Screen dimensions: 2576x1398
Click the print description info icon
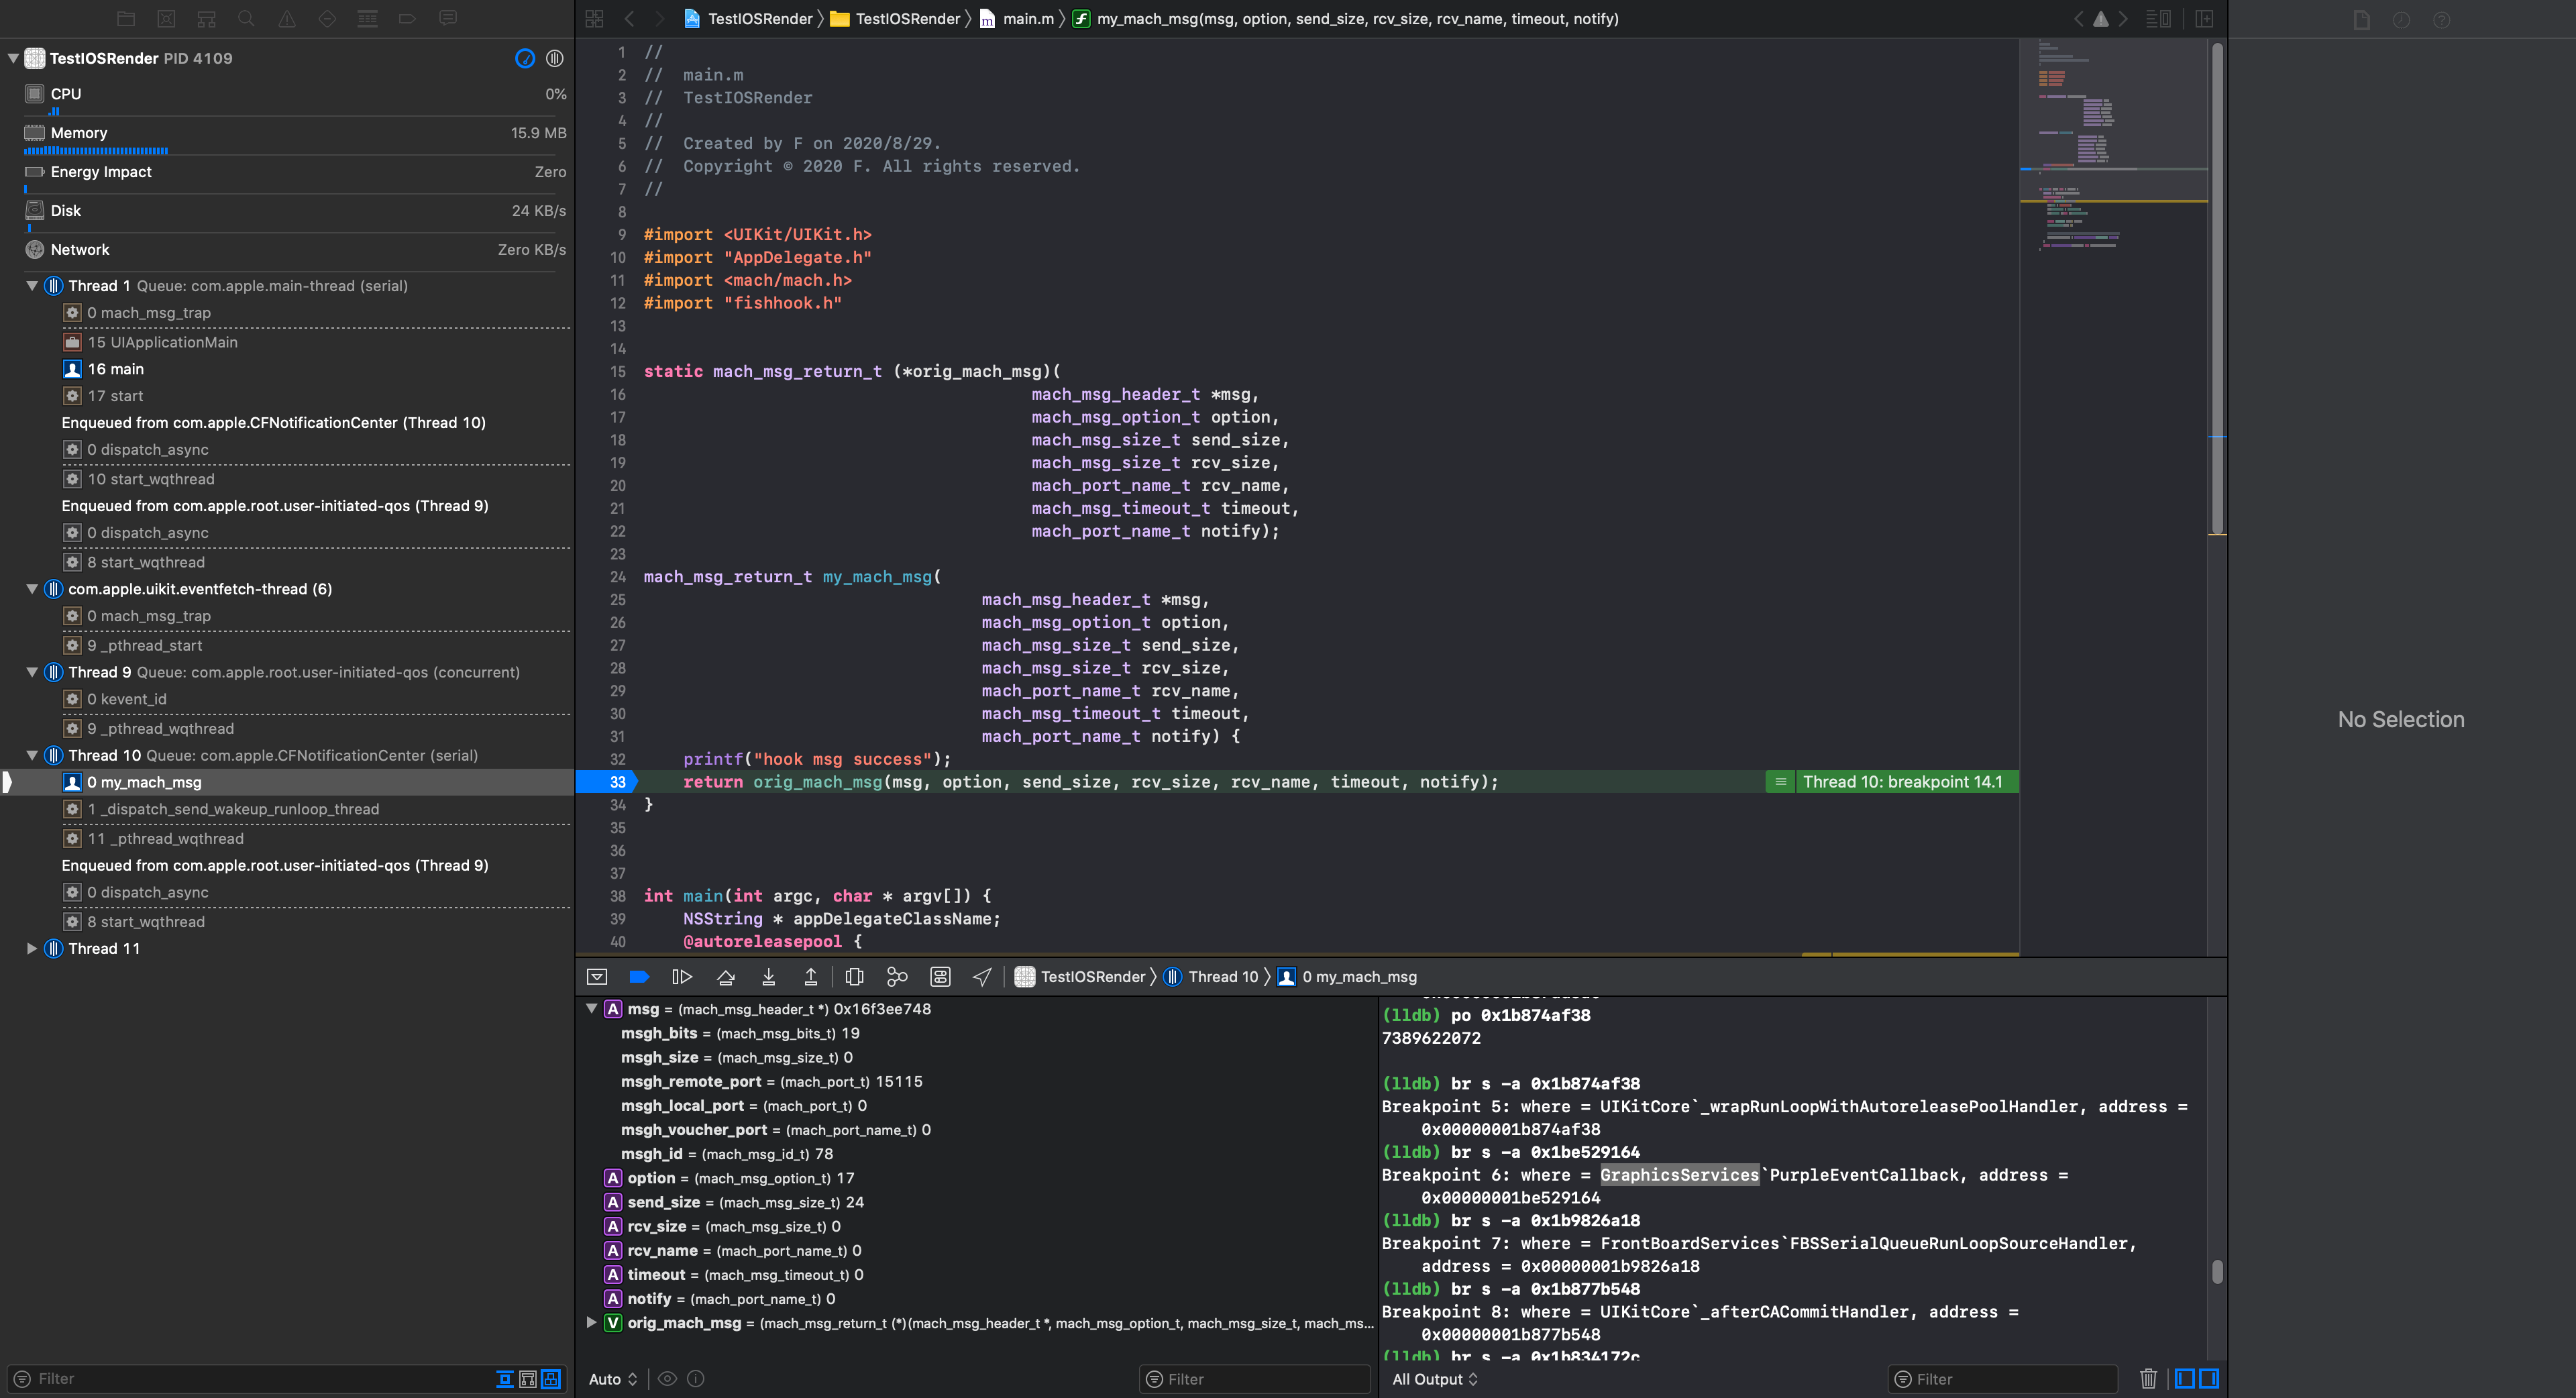[x=696, y=1379]
